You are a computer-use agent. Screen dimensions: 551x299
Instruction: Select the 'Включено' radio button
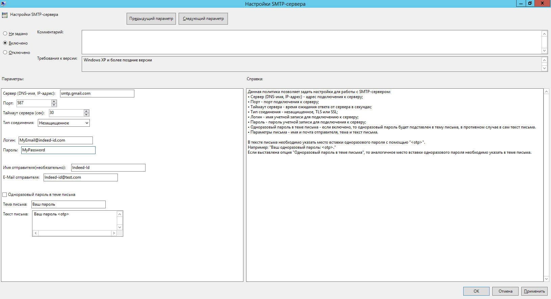click(x=5, y=43)
